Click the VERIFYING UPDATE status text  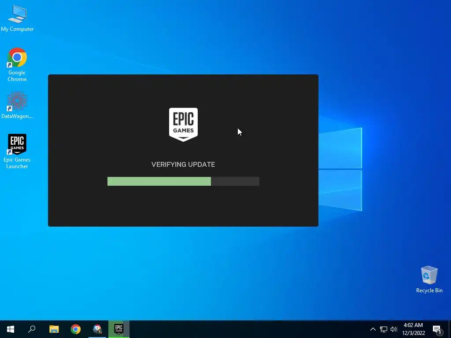tap(183, 165)
